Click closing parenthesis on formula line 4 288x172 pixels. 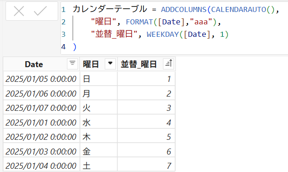[x=75, y=47]
